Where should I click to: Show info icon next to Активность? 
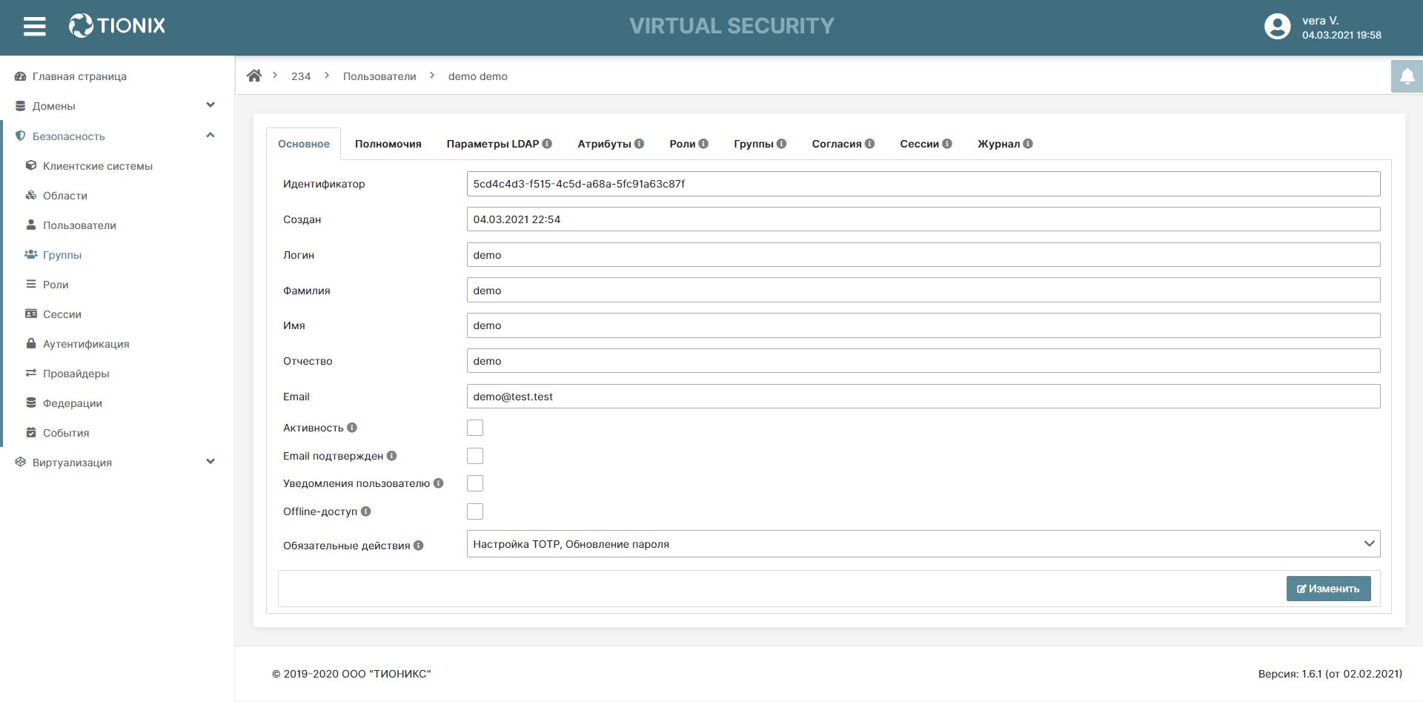352,428
